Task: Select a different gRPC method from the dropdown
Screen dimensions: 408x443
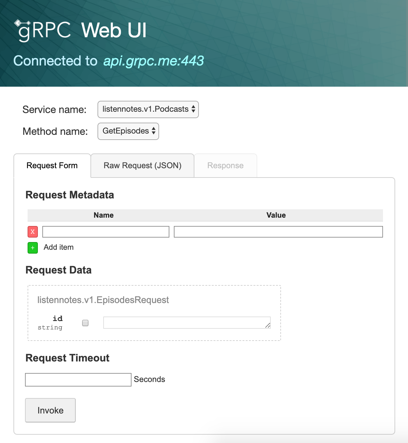Action: coord(128,131)
